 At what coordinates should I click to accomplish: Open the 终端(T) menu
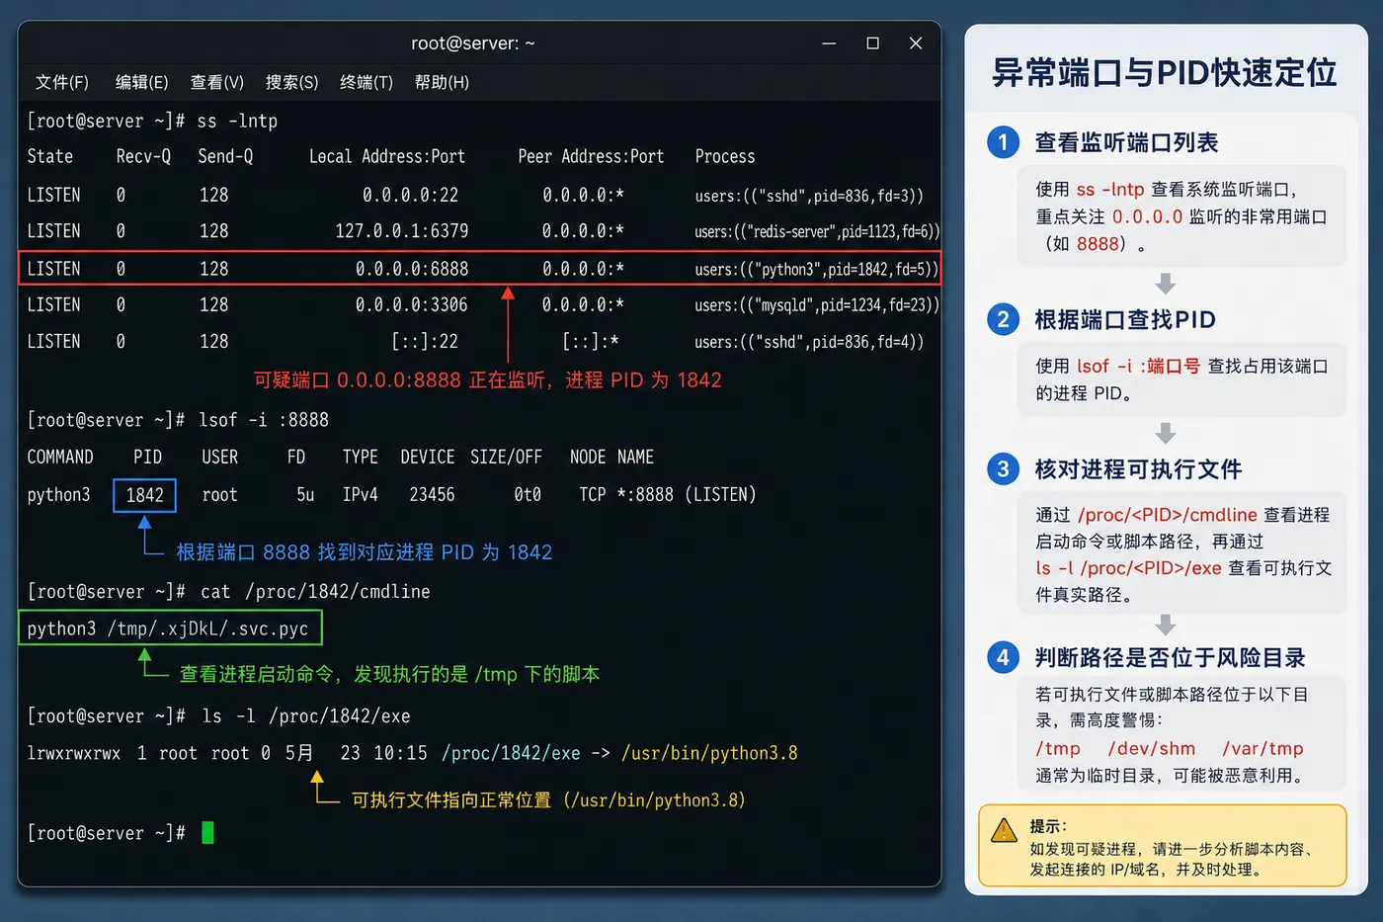[x=366, y=82]
